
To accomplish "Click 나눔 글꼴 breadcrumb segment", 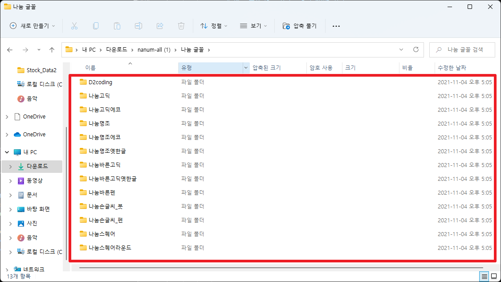I will 192,50.
